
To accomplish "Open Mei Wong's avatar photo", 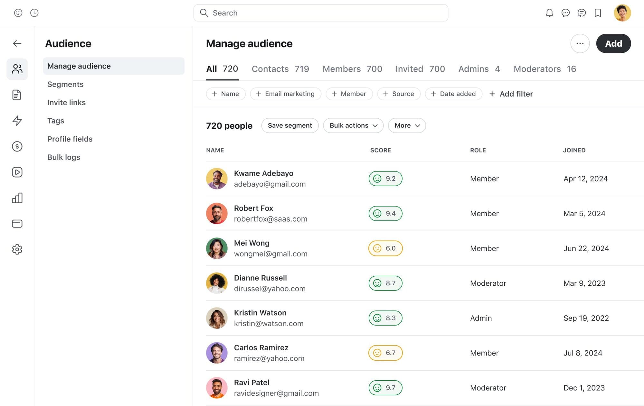I will click(x=217, y=248).
